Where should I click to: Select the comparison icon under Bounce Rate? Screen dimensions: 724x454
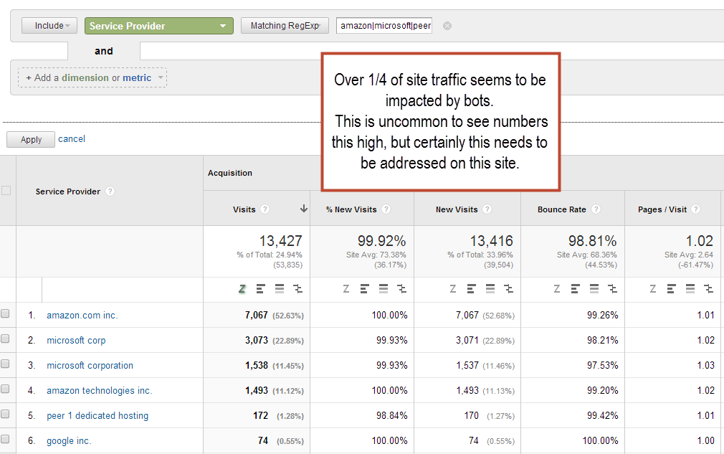click(613, 289)
